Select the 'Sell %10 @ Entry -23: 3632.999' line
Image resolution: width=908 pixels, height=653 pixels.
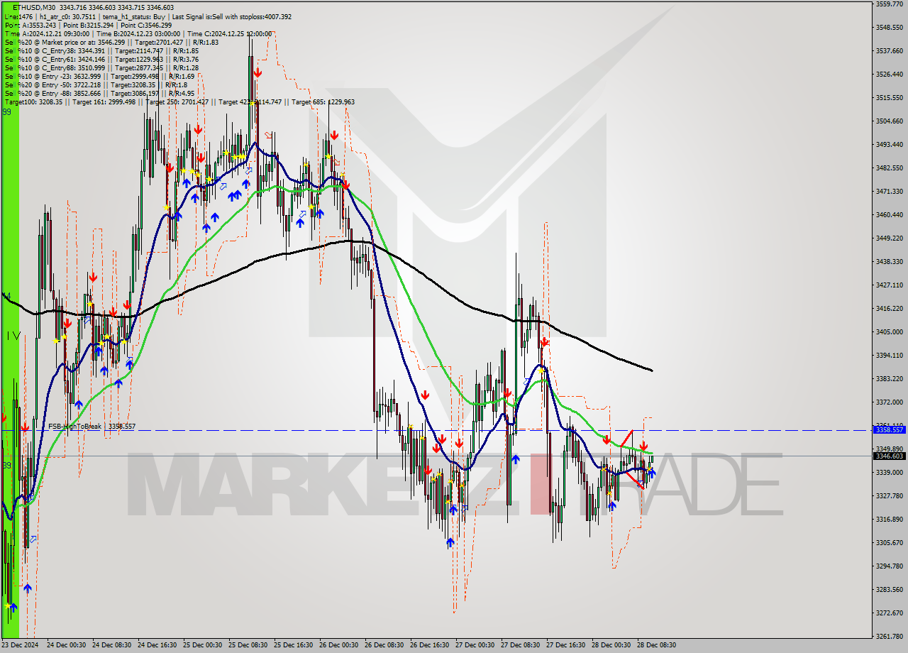100,76
